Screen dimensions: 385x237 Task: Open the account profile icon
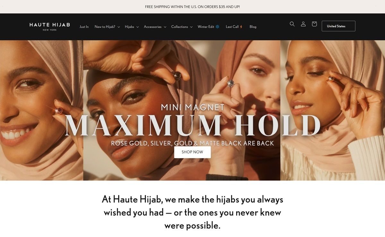click(x=303, y=24)
